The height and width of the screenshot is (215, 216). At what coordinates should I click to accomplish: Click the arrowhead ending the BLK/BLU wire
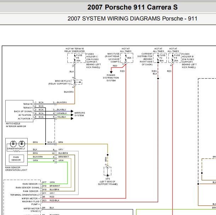tap(72, 111)
